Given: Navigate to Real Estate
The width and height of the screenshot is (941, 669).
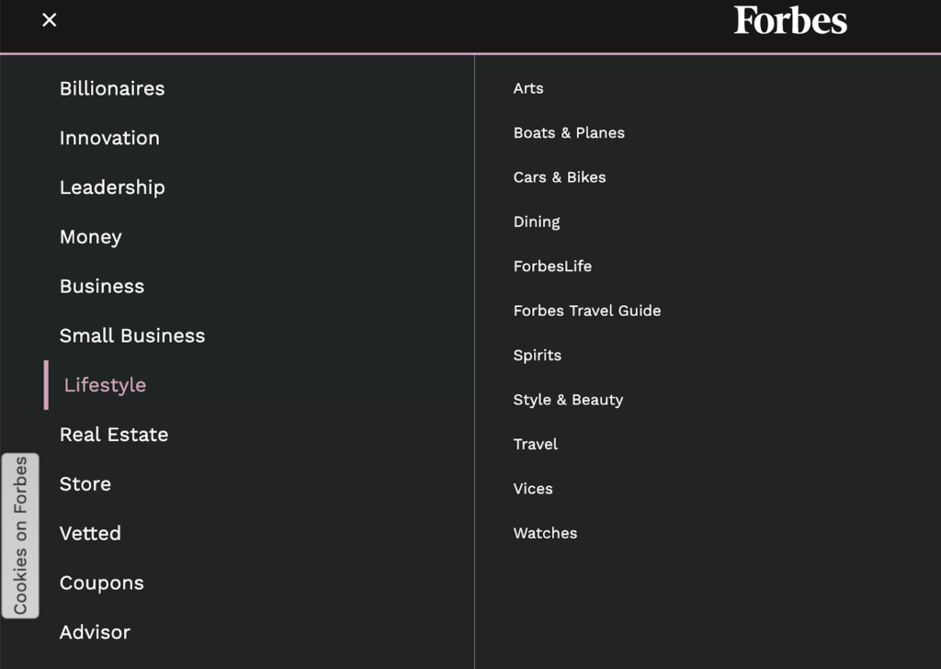Looking at the screenshot, I should pyautogui.click(x=114, y=434).
